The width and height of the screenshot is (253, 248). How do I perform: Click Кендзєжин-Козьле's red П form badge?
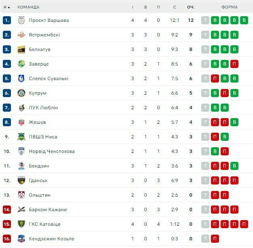pyautogui.click(x=215, y=239)
